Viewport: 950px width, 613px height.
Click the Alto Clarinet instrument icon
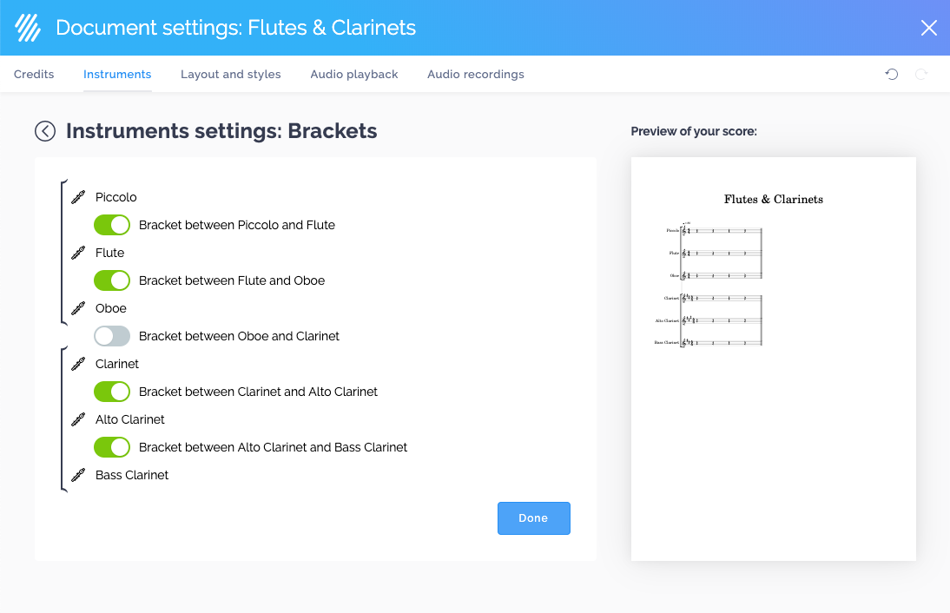click(x=78, y=419)
